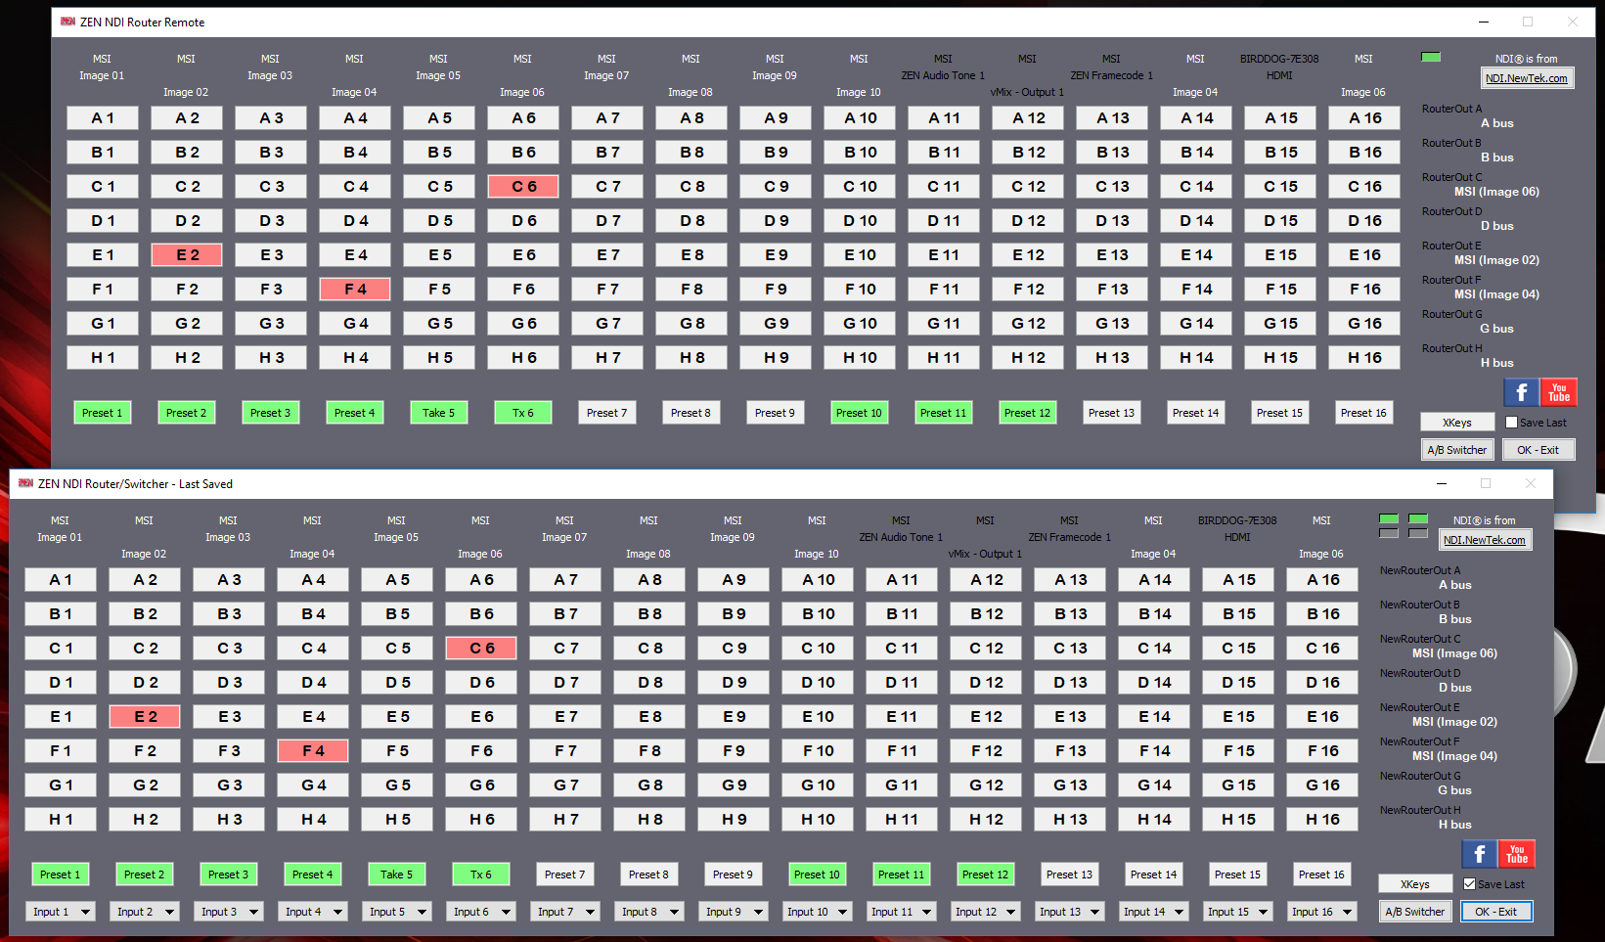Open YouTube icon in Router Remote window
1605x942 pixels.
pyautogui.click(x=1559, y=392)
